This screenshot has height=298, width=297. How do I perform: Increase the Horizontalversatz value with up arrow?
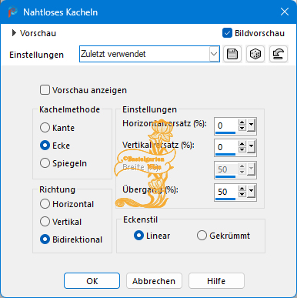(242, 122)
